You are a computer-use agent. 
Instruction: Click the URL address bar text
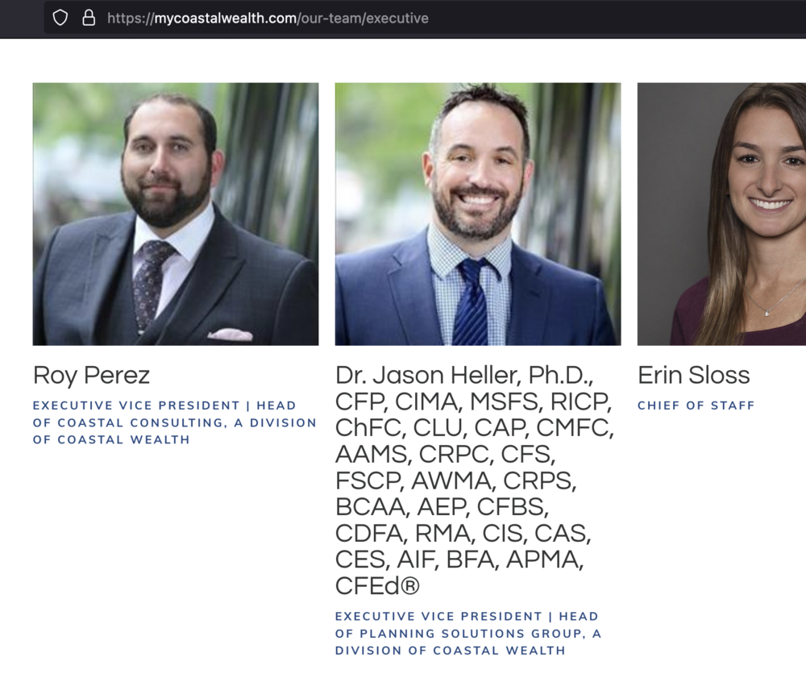pos(268,18)
